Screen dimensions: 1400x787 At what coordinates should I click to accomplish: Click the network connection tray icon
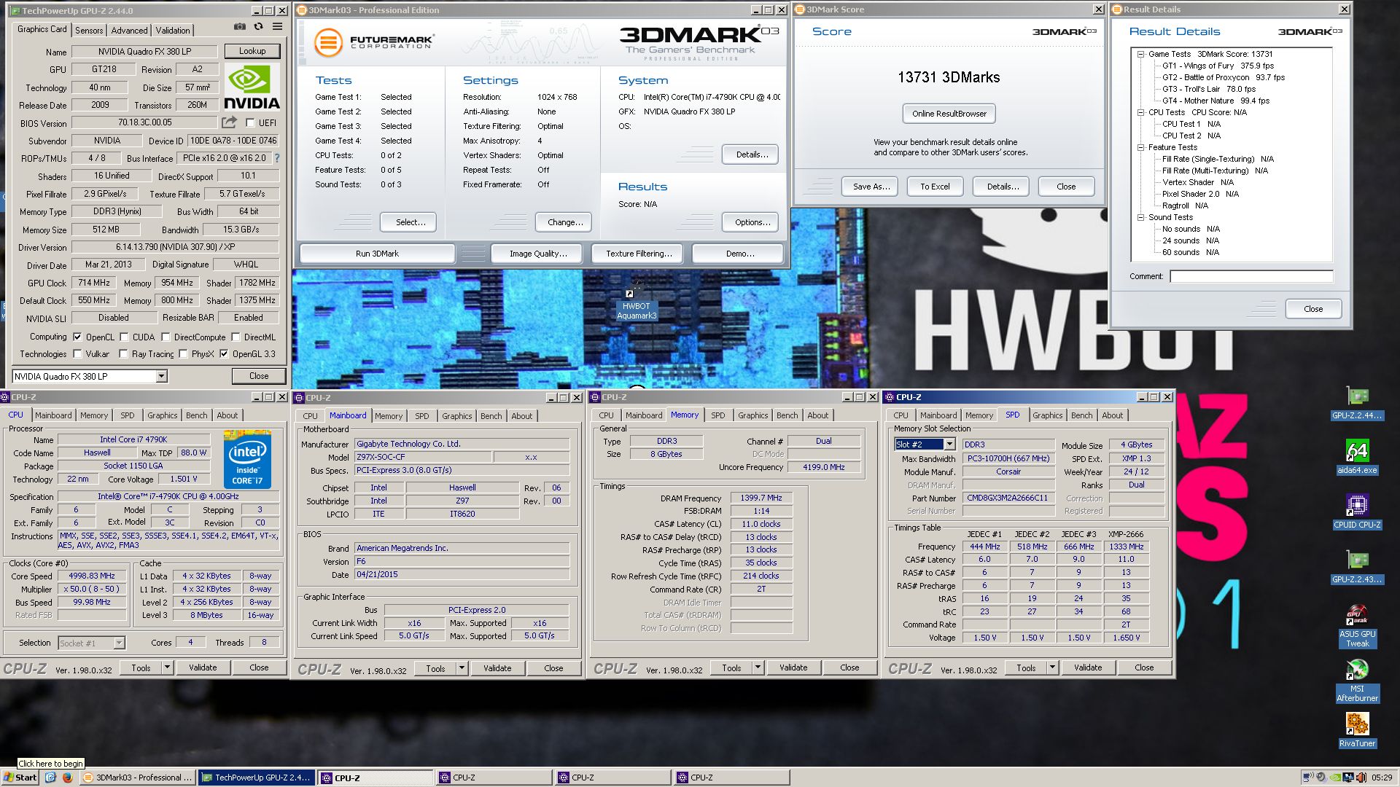[x=1308, y=778]
